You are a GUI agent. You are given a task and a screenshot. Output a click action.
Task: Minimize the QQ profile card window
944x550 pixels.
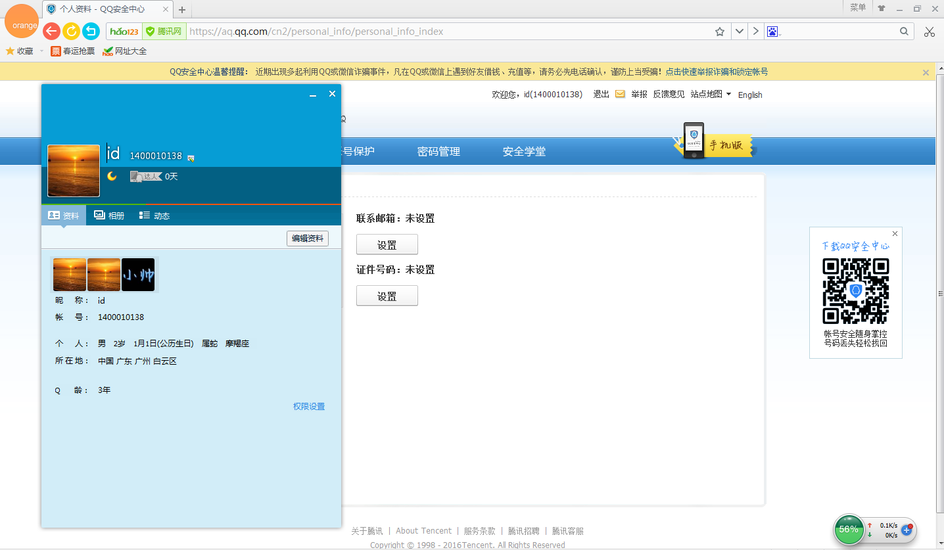tap(313, 95)
